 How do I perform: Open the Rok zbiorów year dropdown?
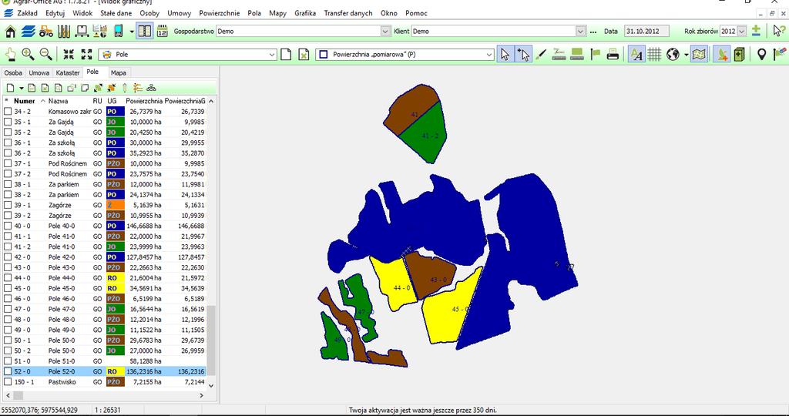(741, 31)
